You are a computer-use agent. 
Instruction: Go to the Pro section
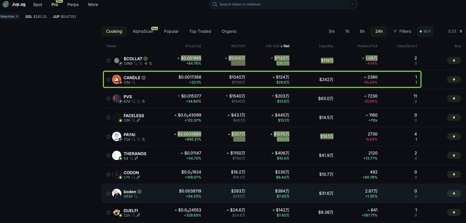[x=55, y=5]
